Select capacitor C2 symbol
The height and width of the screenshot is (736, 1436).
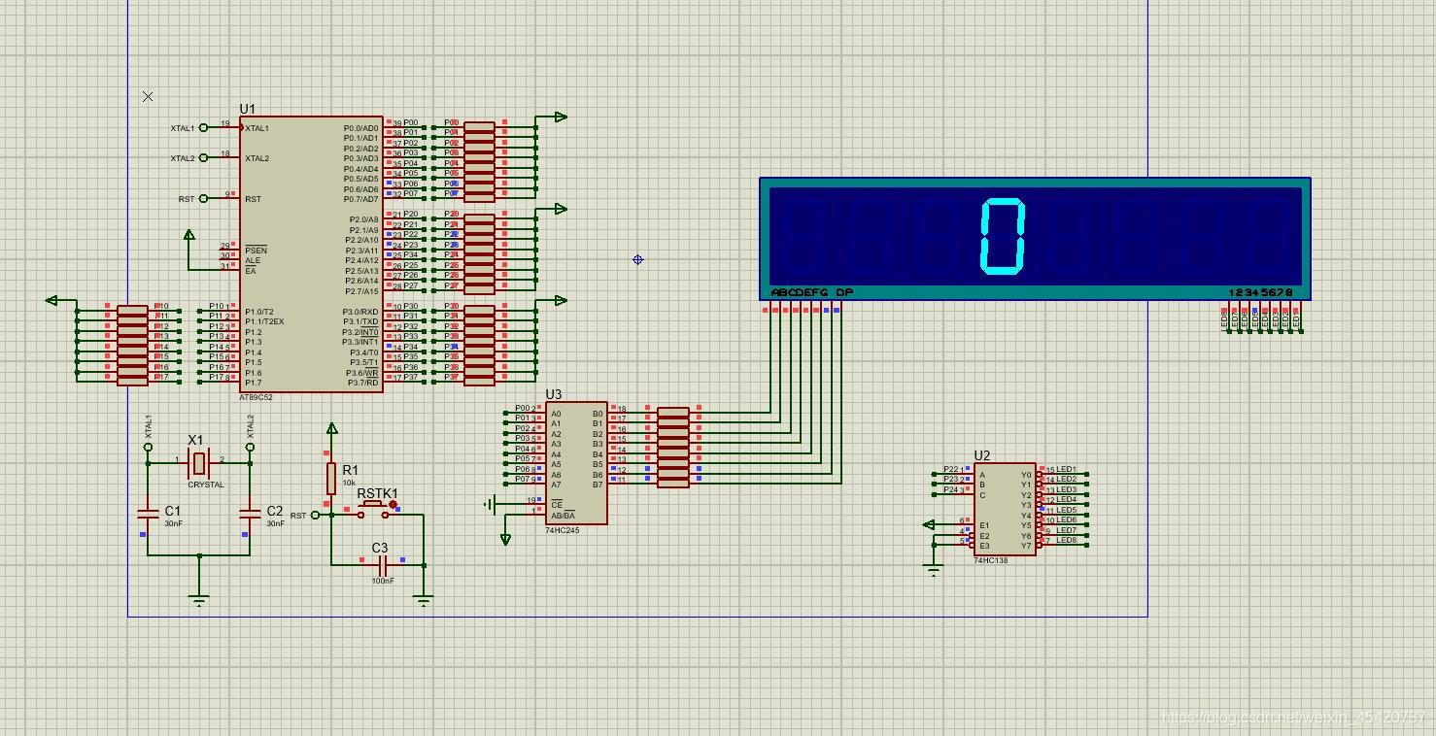click(x=250, y=513)
